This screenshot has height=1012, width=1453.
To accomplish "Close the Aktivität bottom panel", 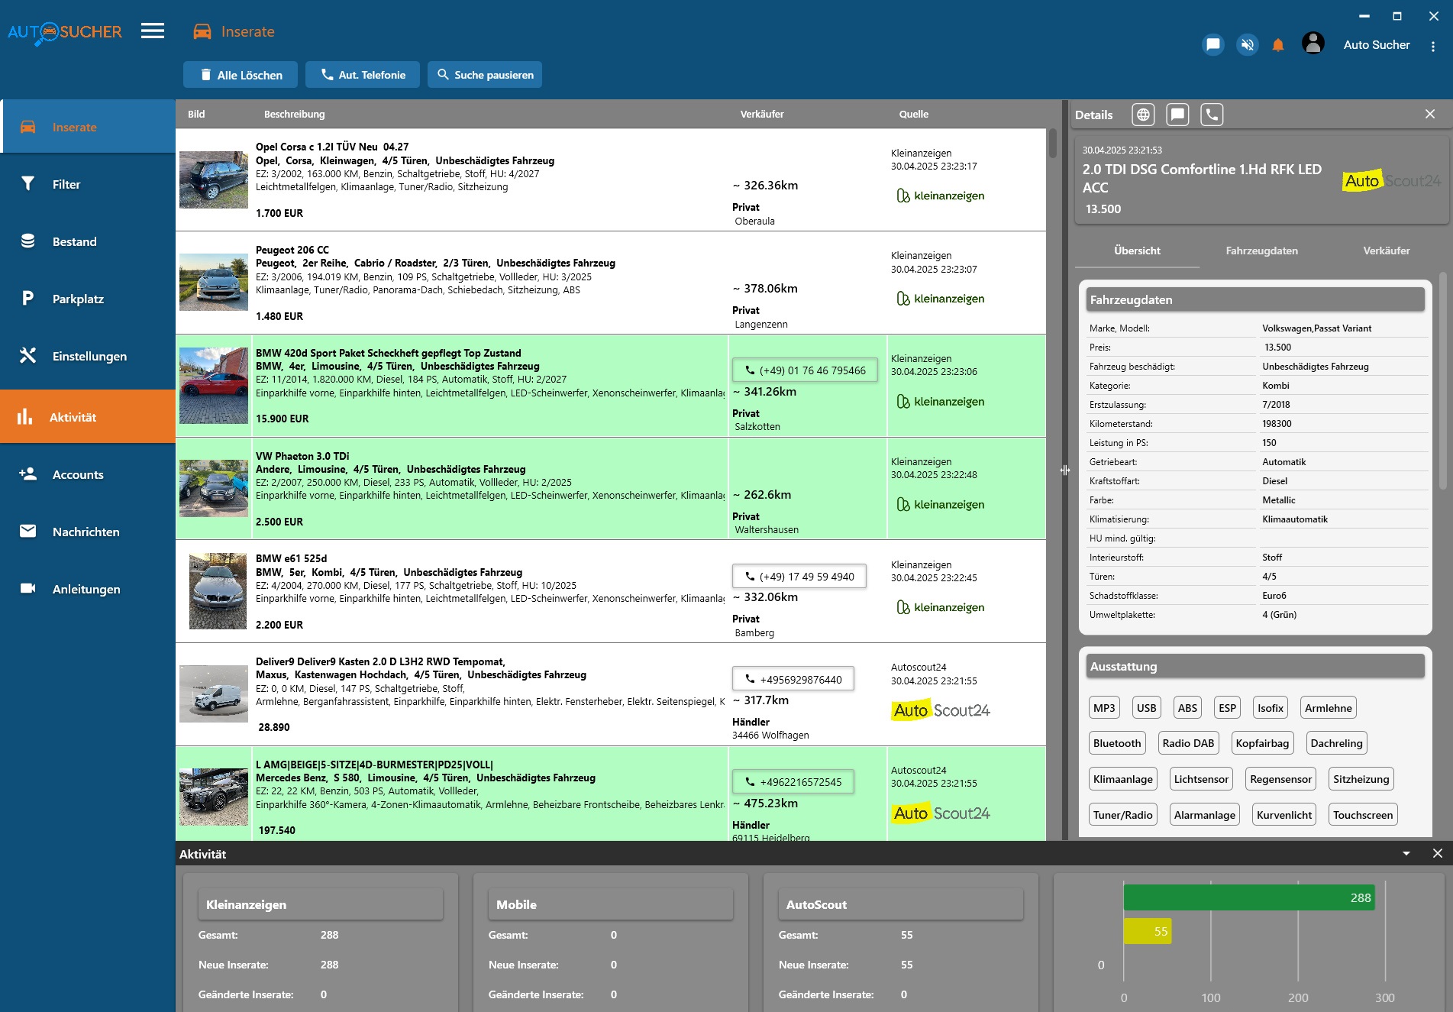I will (x=1438, y=854).
